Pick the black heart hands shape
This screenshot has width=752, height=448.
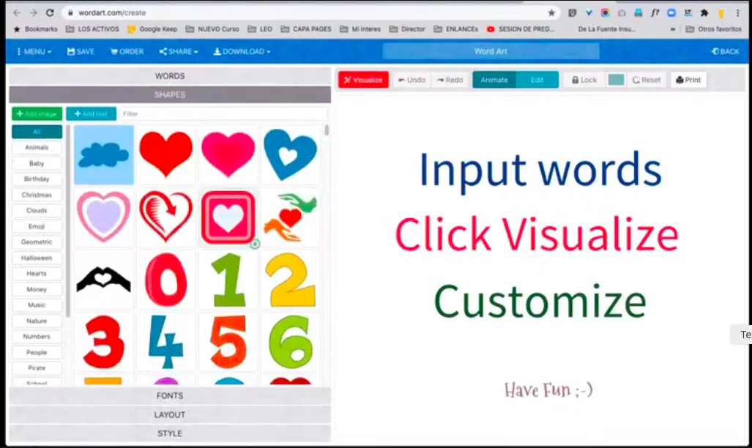coord(104,280)
